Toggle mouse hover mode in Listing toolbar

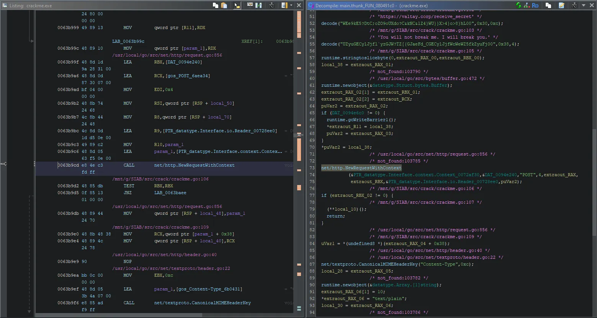coord(237,5)
